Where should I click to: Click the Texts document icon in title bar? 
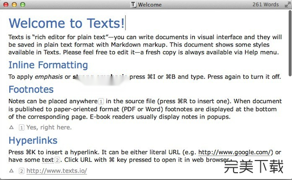[133, 4]
